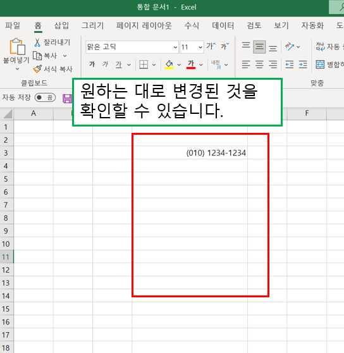Decrease font size with smaller 가 icon

[224, 47]
